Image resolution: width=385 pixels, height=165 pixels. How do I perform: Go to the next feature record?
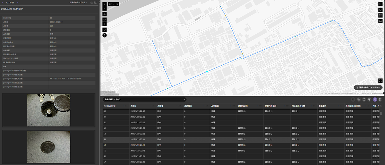tap(18, 2)
